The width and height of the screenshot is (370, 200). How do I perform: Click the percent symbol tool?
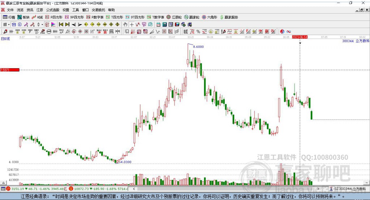tap(198, 31)
